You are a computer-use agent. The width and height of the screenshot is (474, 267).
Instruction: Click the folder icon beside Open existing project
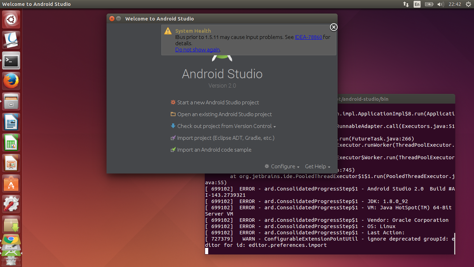pos(173,114)
